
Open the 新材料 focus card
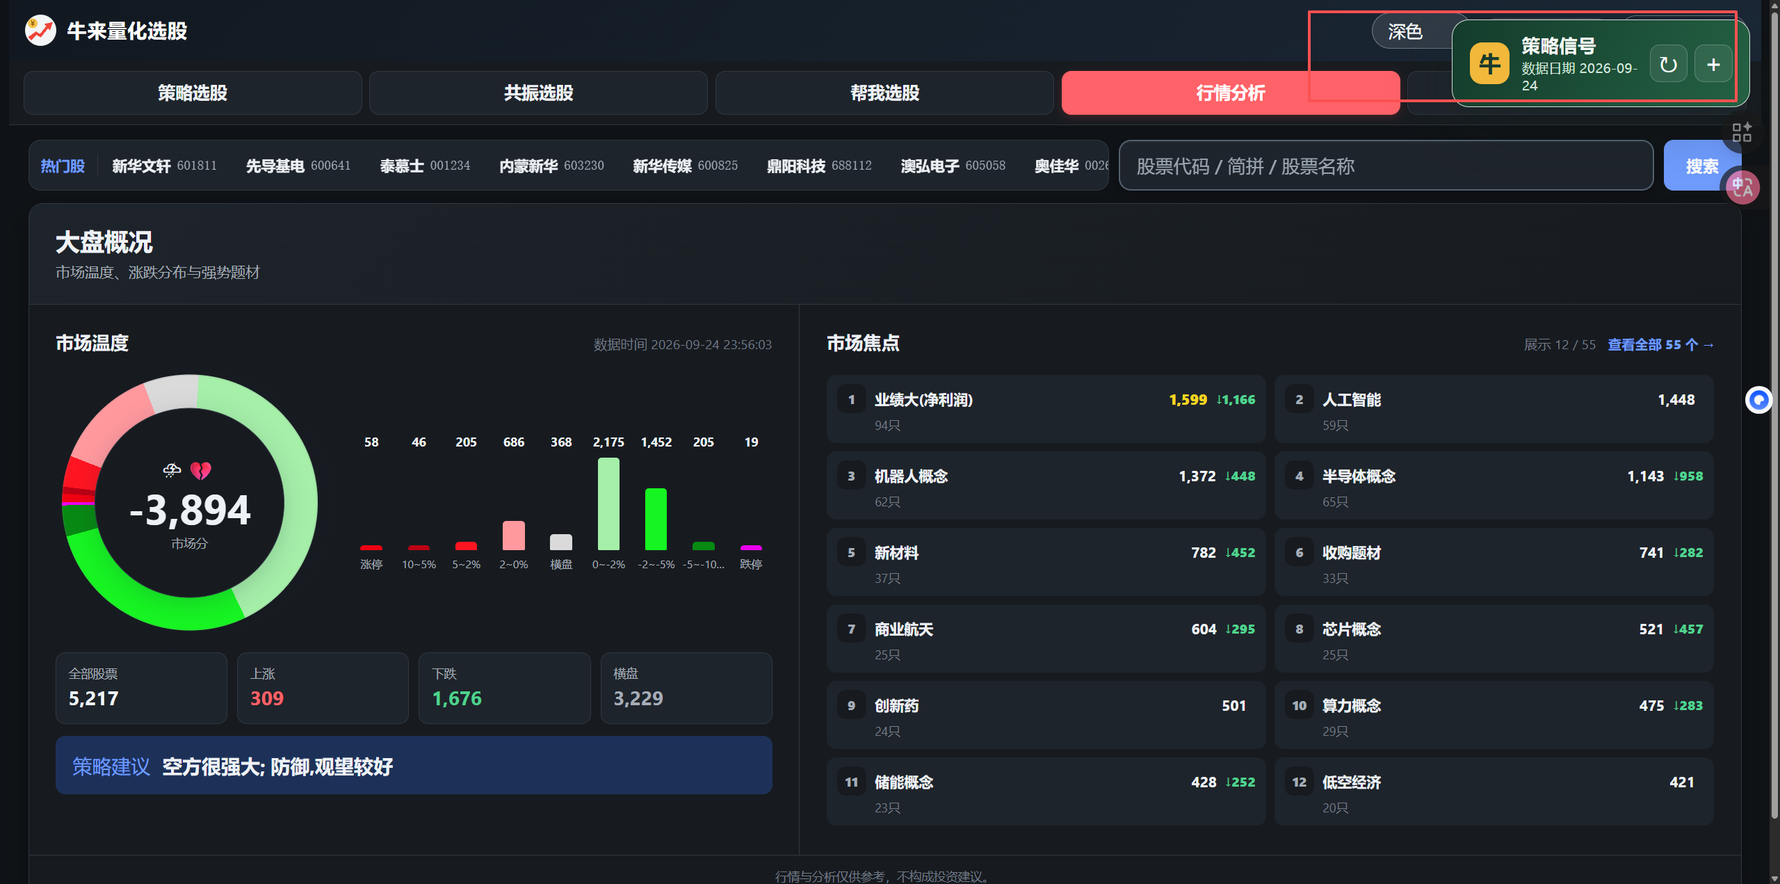1046,562
